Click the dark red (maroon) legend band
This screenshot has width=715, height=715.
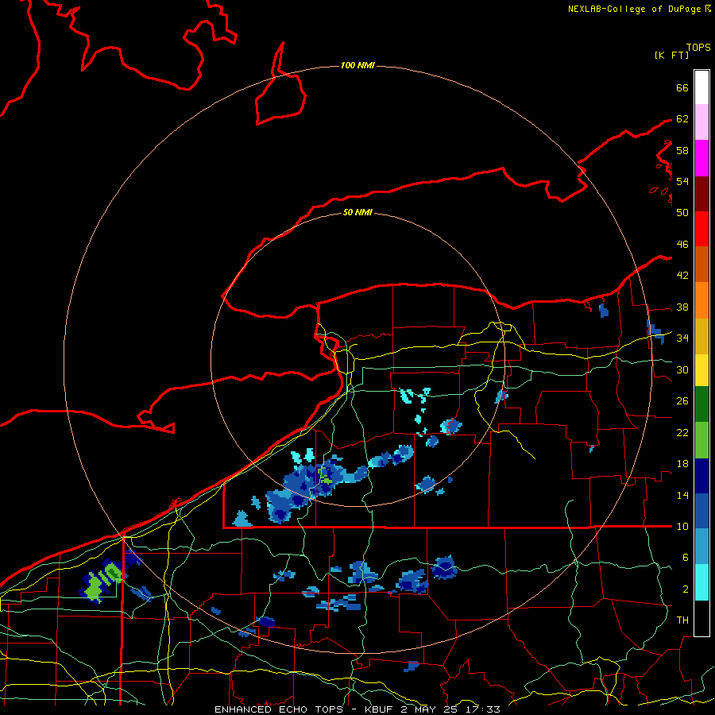point(701,193)
